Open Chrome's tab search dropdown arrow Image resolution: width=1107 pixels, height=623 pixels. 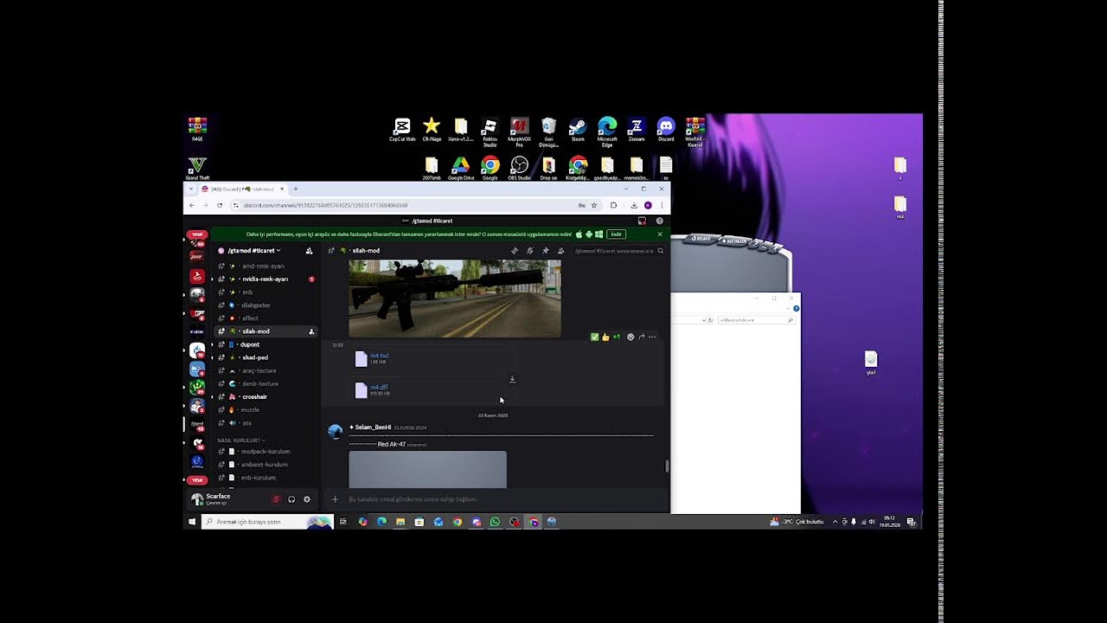click(191, 189)
